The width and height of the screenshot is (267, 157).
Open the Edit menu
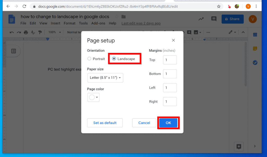coord(33,23)
